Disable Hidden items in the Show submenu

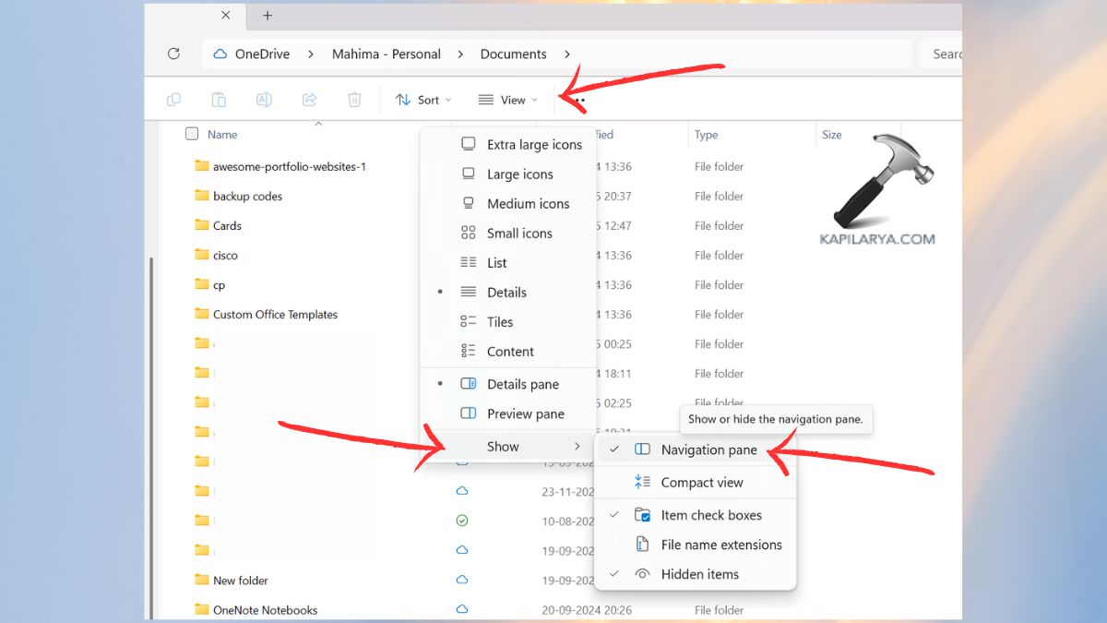[x=699, y=574]
